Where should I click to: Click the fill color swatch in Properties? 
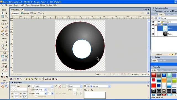(33, 86)
